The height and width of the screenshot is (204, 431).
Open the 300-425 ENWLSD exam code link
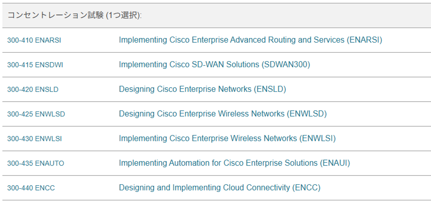tap(36, 114)
